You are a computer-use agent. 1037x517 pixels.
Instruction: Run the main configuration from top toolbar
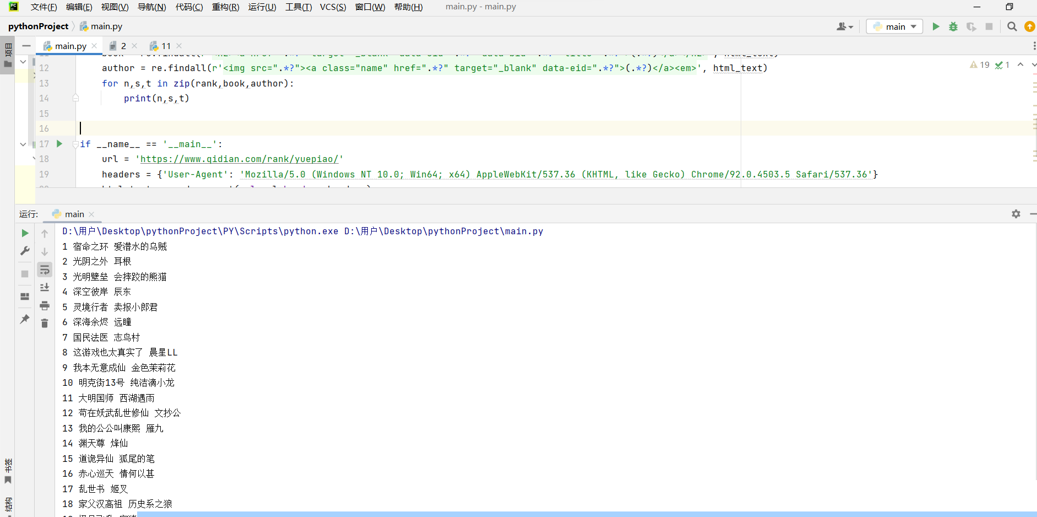tap(936, 26)
